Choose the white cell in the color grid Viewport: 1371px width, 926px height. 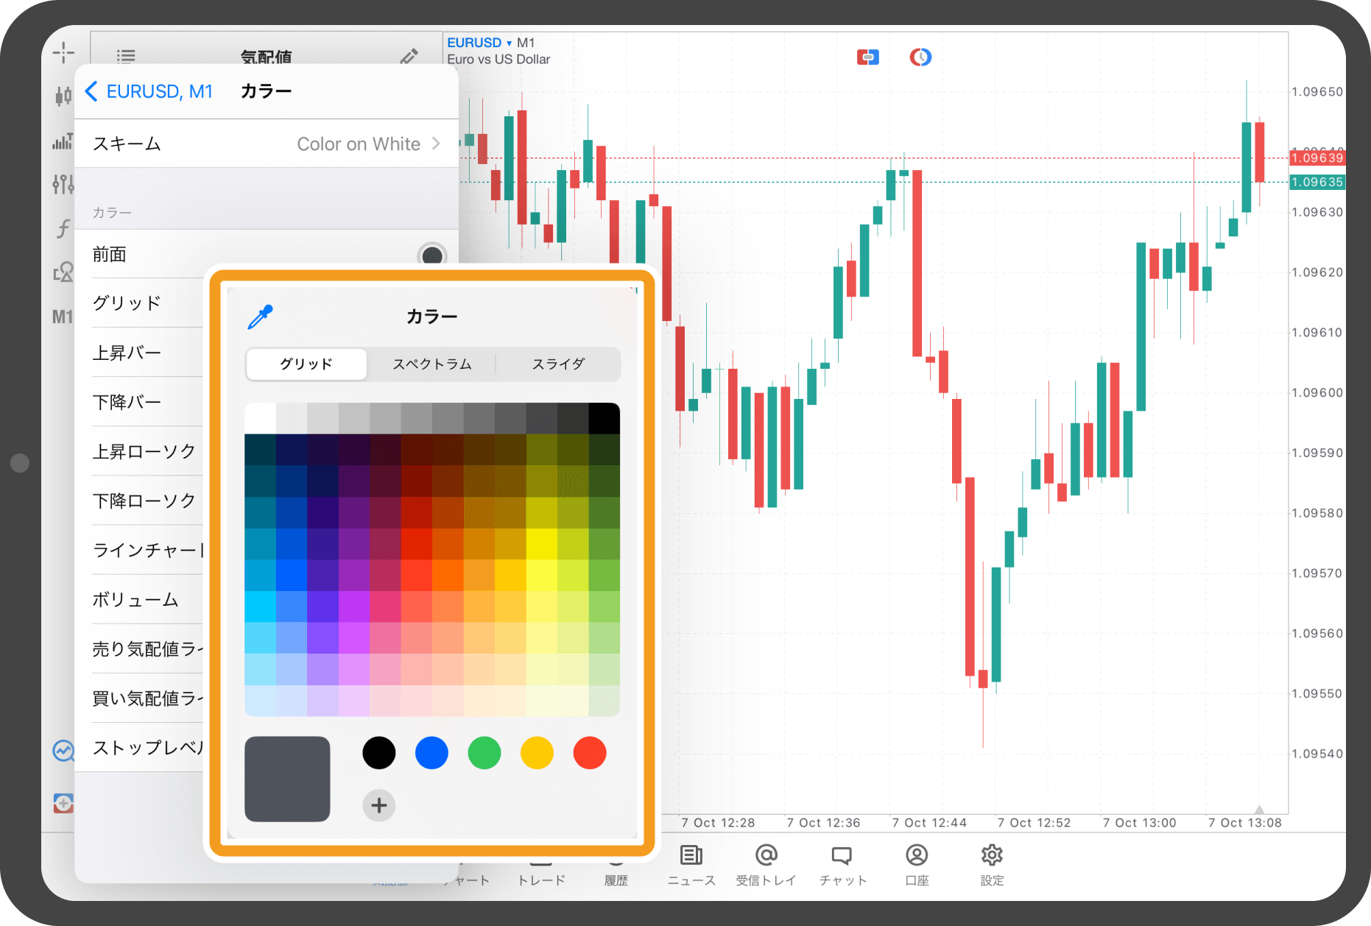pyautogui.click(x=260, y=418)
